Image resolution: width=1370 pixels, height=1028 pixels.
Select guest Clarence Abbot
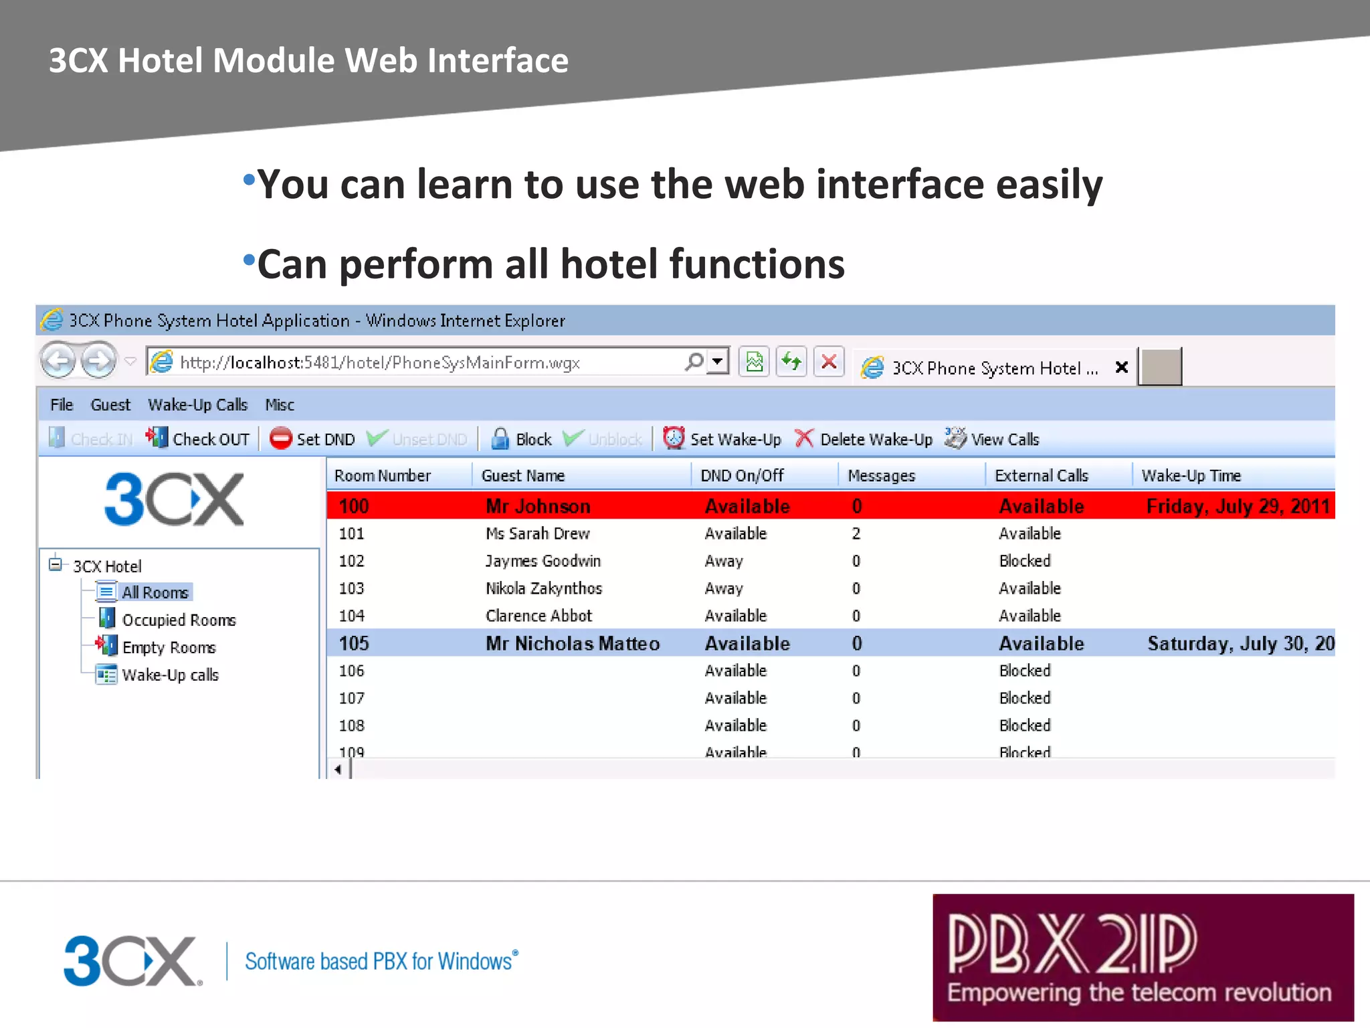tap(539, 616)
